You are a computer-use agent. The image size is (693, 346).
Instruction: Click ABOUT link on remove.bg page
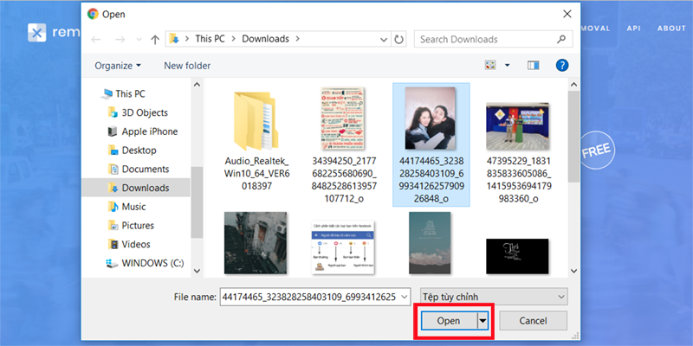(671, 29)
